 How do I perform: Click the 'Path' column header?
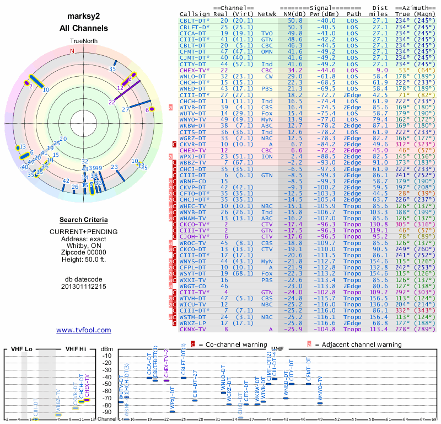tap(354, 14)
